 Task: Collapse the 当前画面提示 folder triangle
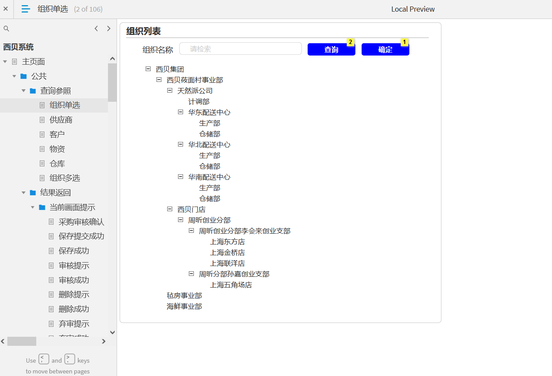(x=33, y=207)
